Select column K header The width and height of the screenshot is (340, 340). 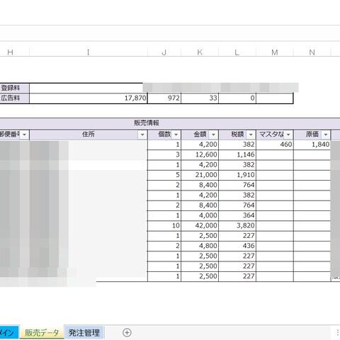(x=200, y=52)
